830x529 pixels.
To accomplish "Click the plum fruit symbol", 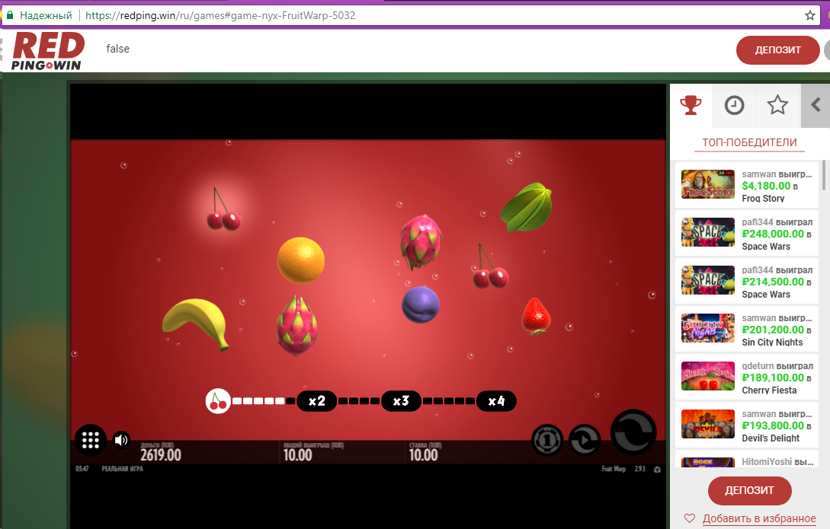I will [x=420, y=304].
